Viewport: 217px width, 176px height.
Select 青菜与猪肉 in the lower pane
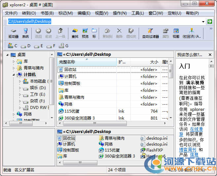112,138
